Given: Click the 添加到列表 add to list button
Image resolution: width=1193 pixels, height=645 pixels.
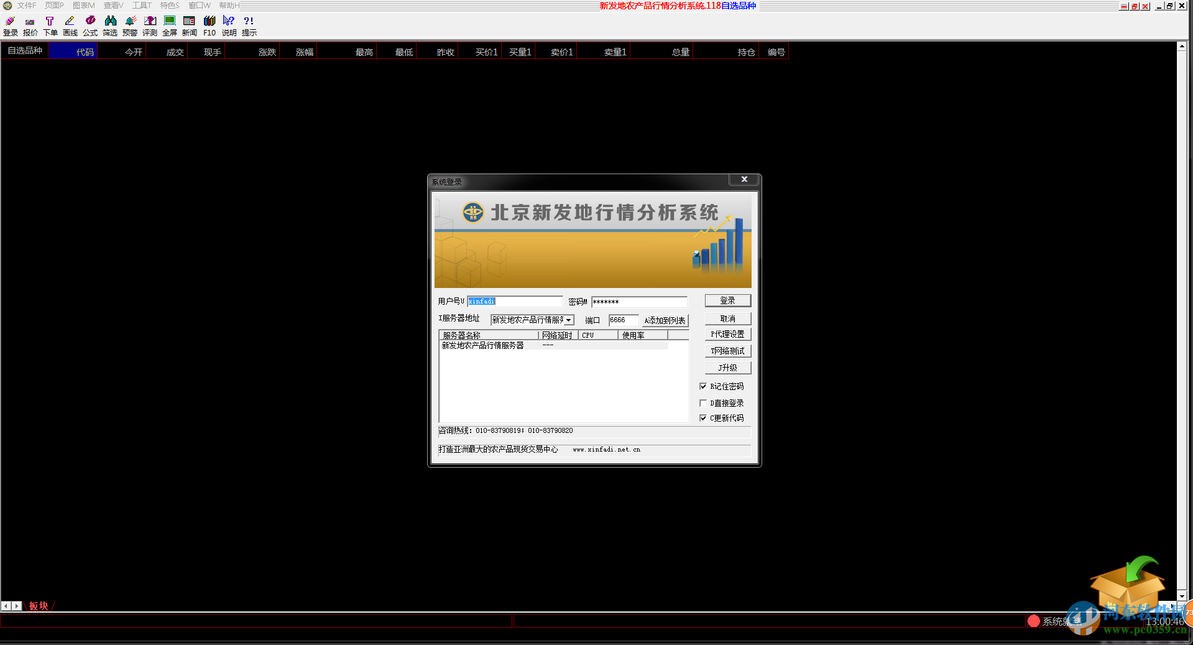Looking at the screenshot, I should (665, 320).
